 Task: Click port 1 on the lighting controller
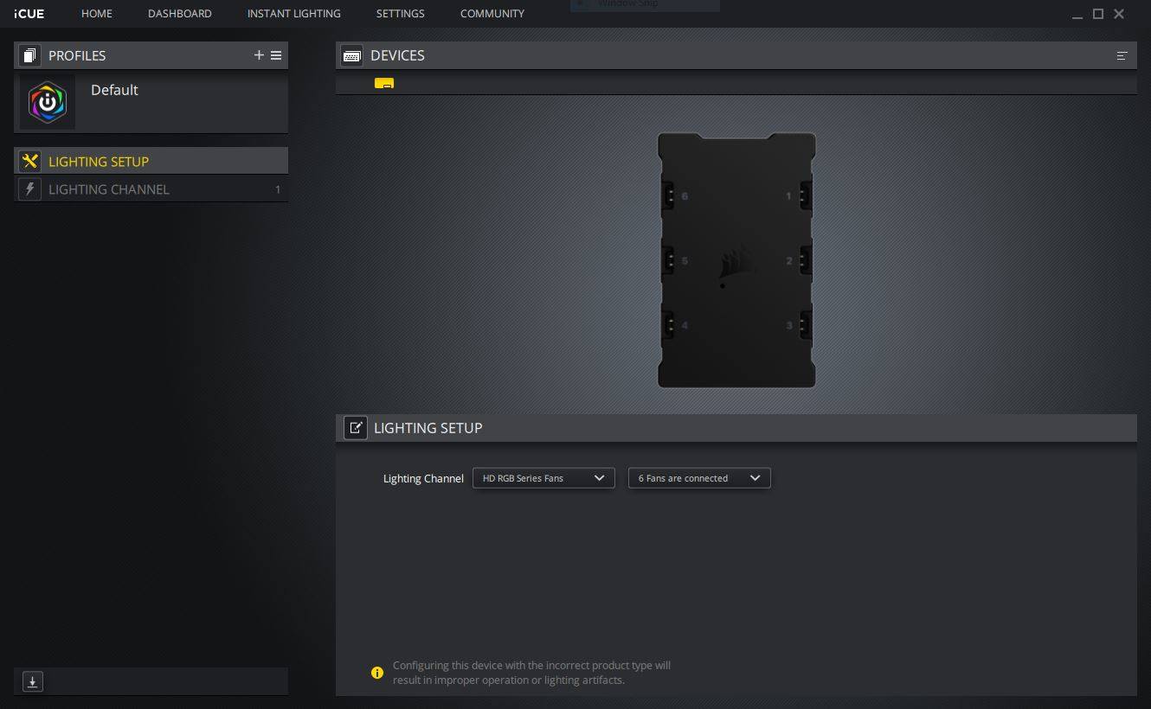point(805,195)
